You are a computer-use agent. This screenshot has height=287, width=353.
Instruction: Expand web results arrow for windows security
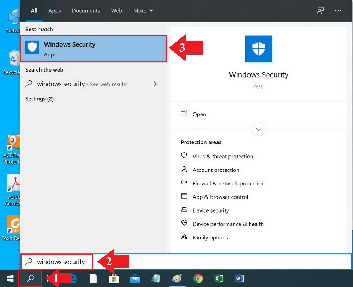(155, 84)
